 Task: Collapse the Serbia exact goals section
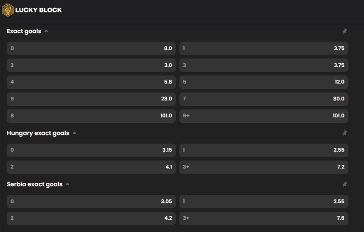68,184
